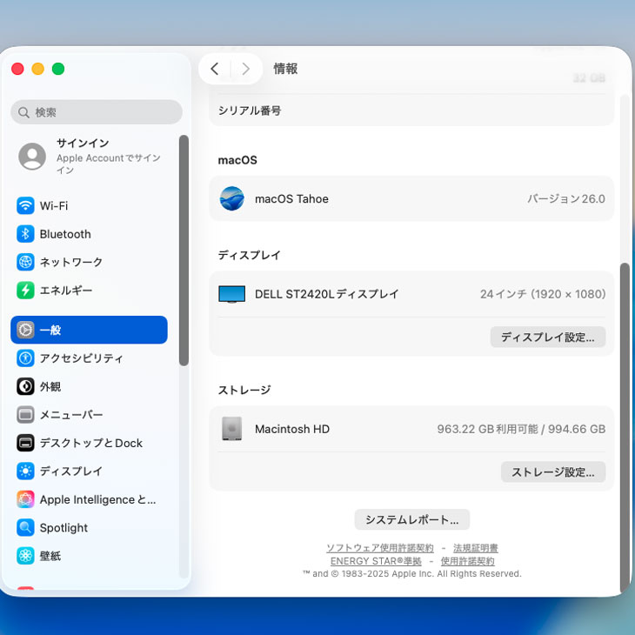The image size is (635, 635).
Task: Click the ディスプレイ設定... button
Action: 547,337
